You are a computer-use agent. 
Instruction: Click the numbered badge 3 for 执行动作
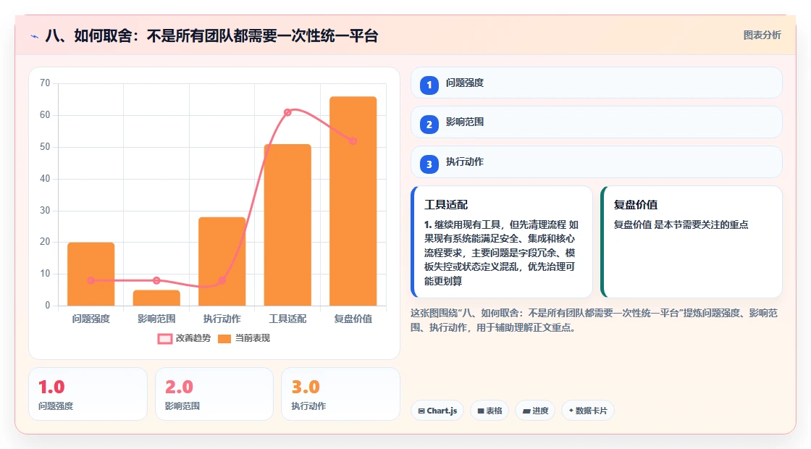click(429, 164)
